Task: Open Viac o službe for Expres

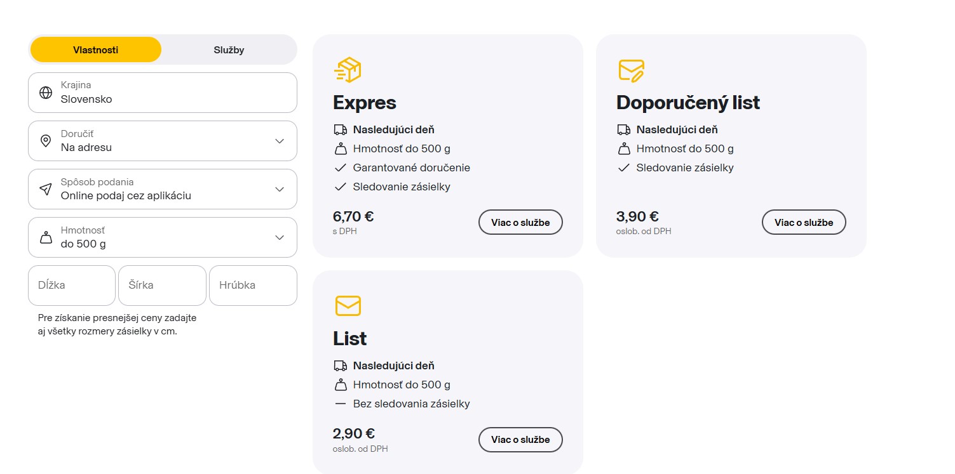Action: coord(520,222)
